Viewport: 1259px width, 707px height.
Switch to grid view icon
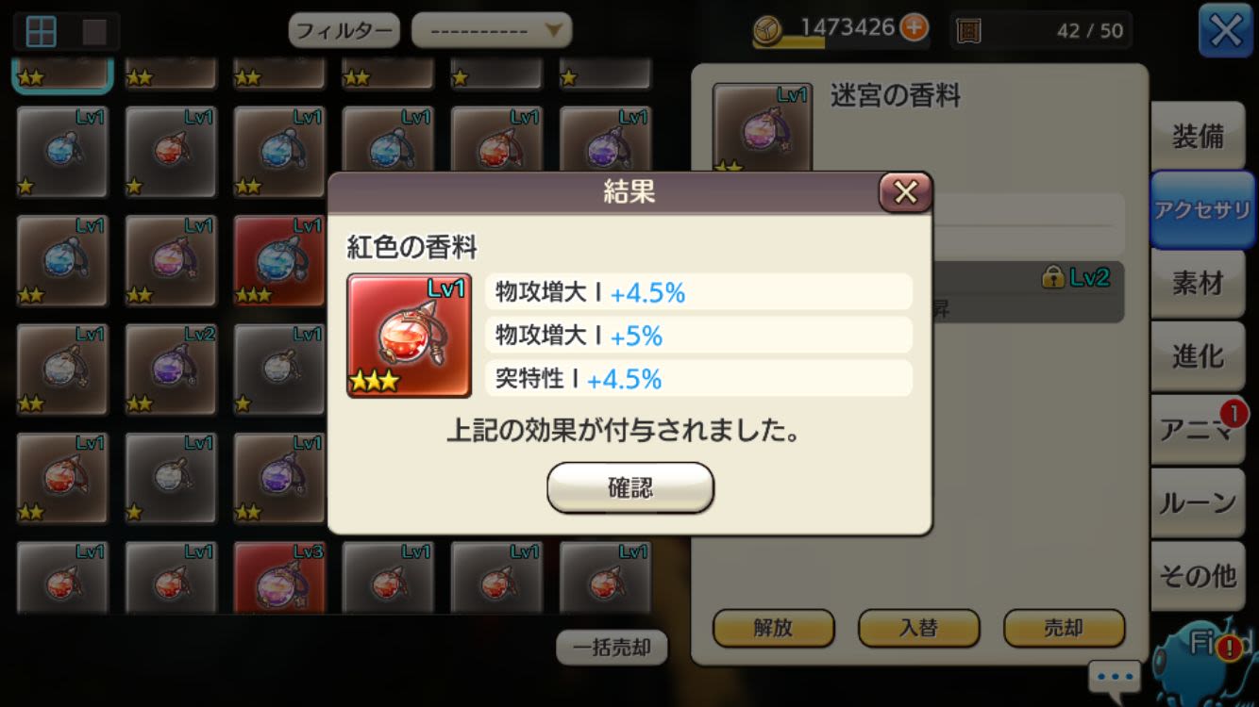coord(41,31)
